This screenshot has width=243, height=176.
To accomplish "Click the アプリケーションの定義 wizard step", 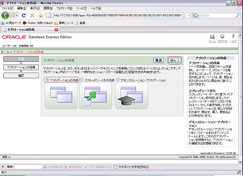I will [21, 67].
